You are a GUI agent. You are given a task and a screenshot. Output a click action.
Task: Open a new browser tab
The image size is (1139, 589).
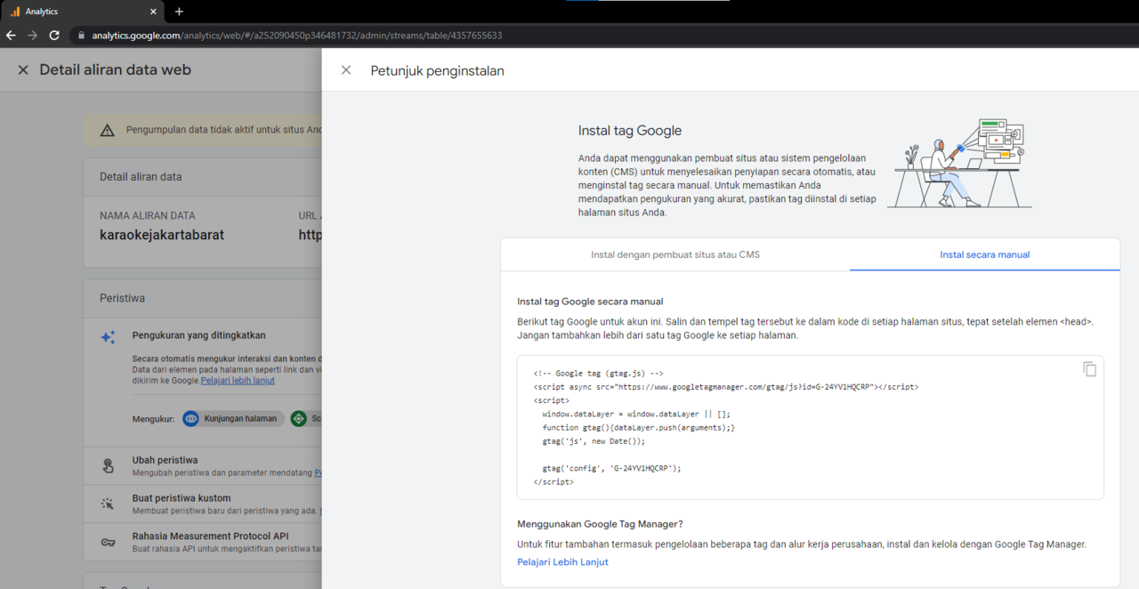click(179, 12)
